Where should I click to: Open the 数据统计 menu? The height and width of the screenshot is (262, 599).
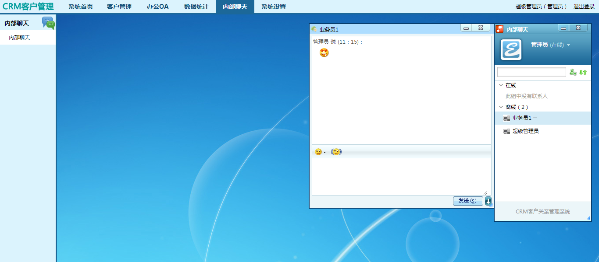pyautogui.click(x=196, y=7)
